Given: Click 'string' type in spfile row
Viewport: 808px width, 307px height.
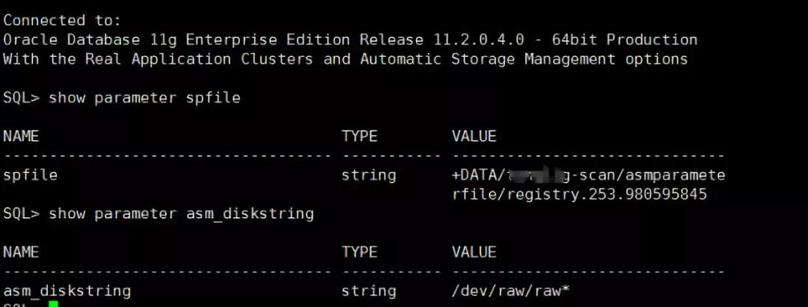Looking at the screenshot, I should click(x=369, y=175).
